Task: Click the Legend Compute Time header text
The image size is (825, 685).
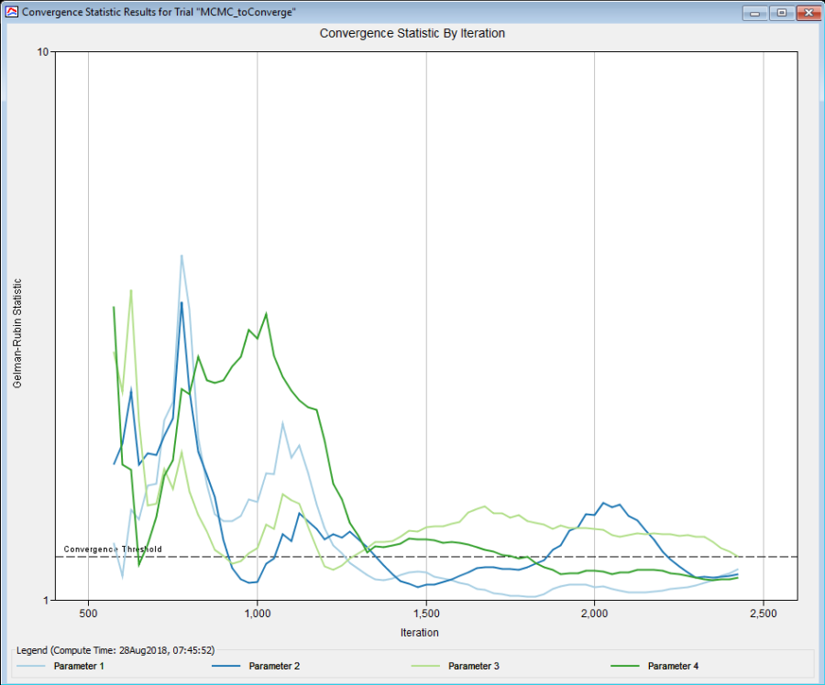Action: click(115, 649)
